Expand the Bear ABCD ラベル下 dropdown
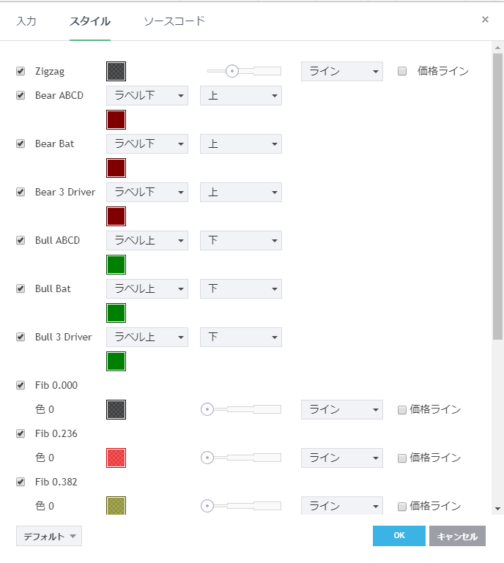The image size is (504, 563). coord(147,96)
